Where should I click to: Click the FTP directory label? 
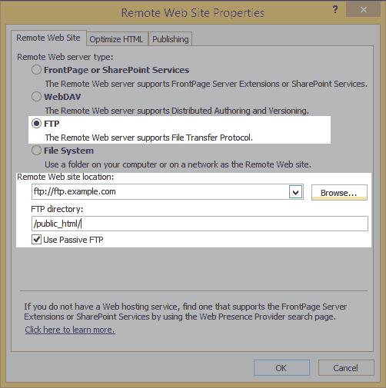coord(57,209)
